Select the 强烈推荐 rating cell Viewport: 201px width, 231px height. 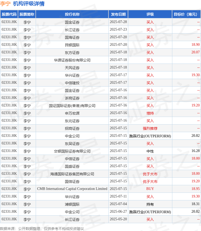[150, 128]
